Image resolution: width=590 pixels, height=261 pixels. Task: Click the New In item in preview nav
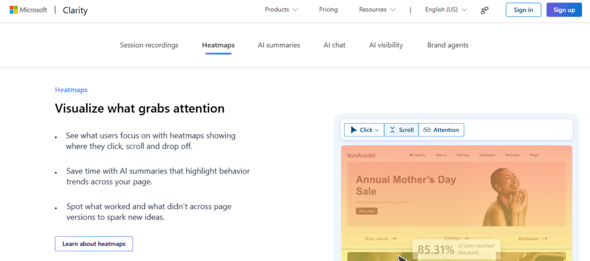[x=441, y=155]
